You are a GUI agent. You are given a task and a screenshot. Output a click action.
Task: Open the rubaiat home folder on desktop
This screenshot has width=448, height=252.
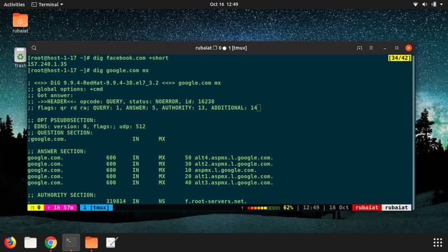coord(20,21)
